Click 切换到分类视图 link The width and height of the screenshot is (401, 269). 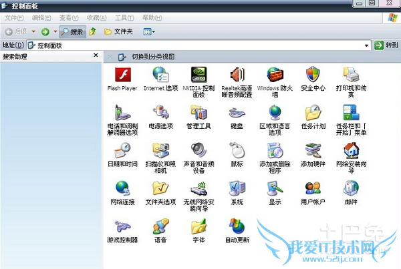click(x=153, y=57)
